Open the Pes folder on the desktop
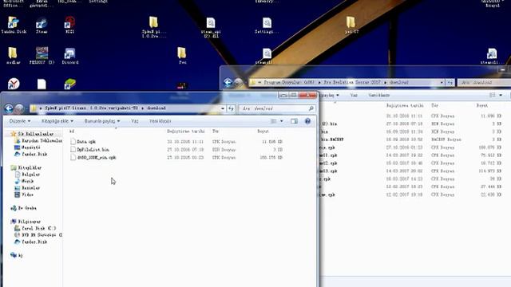This screenshot has width=511, height=287. (182, 56)
